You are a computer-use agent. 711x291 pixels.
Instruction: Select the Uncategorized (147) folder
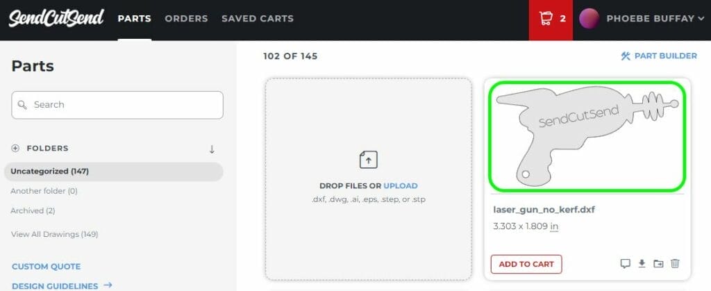pyautogui.click(x=50, y=171)
